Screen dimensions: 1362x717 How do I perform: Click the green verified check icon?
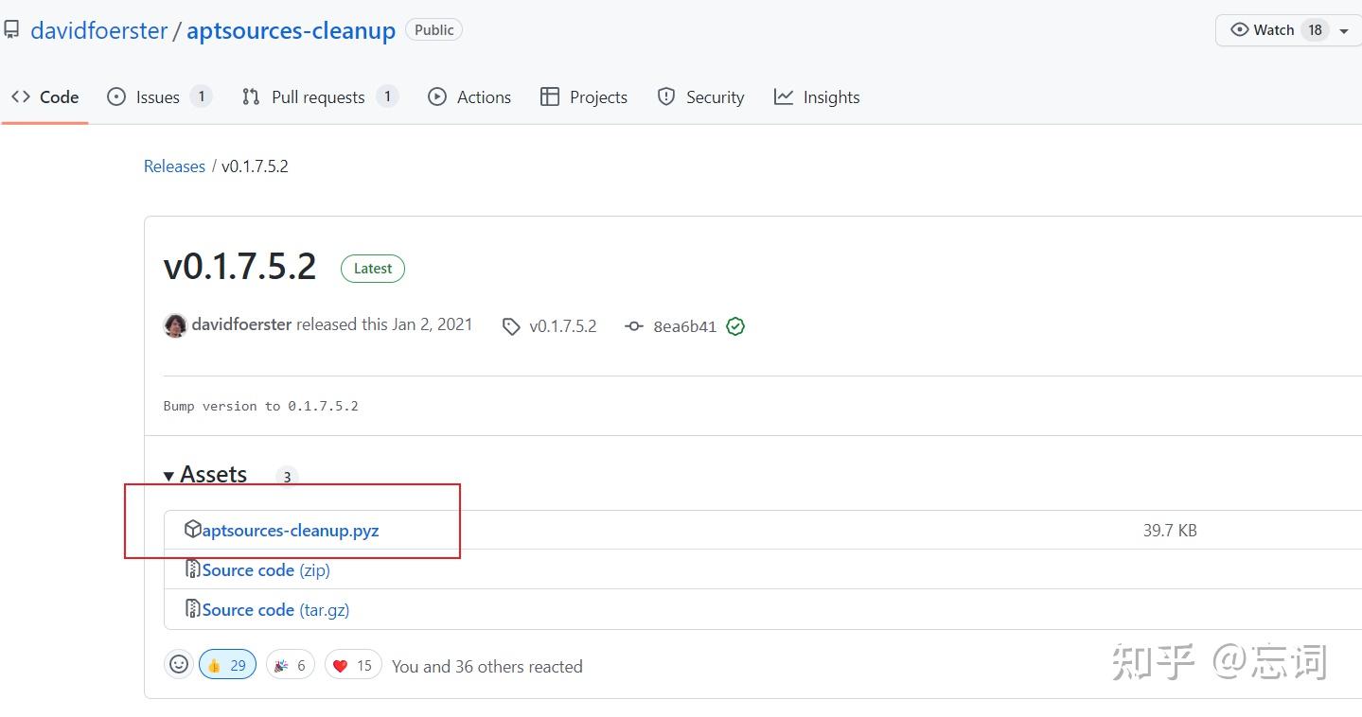click(x=735, y=326)
